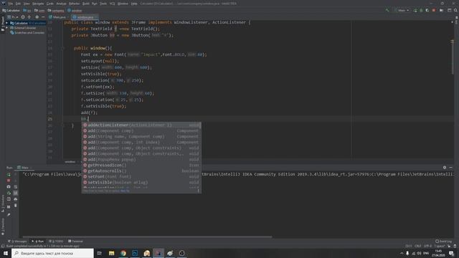The height and width of the screenshot is (258, 459).
Task: Open the Refactor menu
Action: coord(74,4)
